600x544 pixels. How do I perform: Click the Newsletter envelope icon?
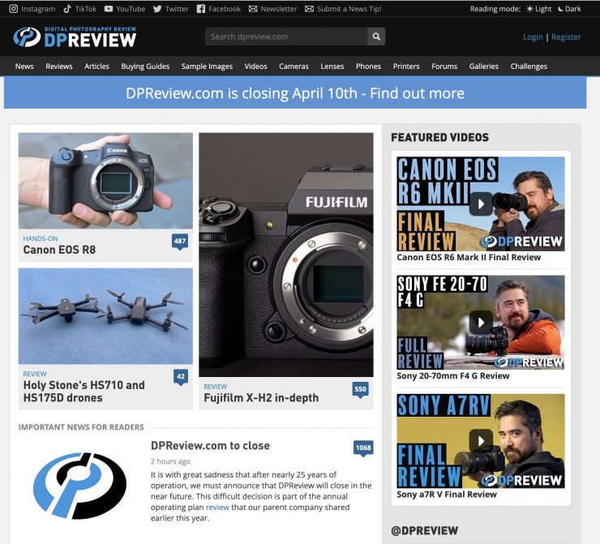(x=254, y=9)
